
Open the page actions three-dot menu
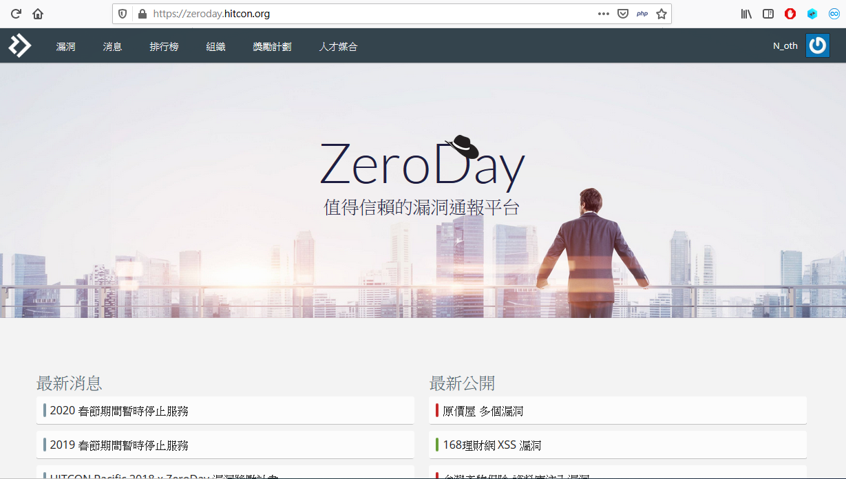point(604,14)
